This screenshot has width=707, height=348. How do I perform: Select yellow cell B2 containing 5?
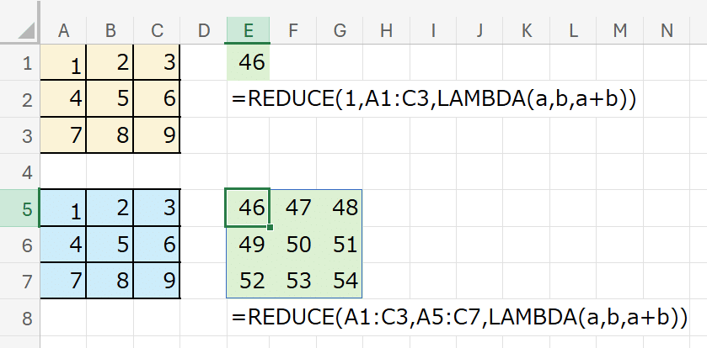coord(110,99)
